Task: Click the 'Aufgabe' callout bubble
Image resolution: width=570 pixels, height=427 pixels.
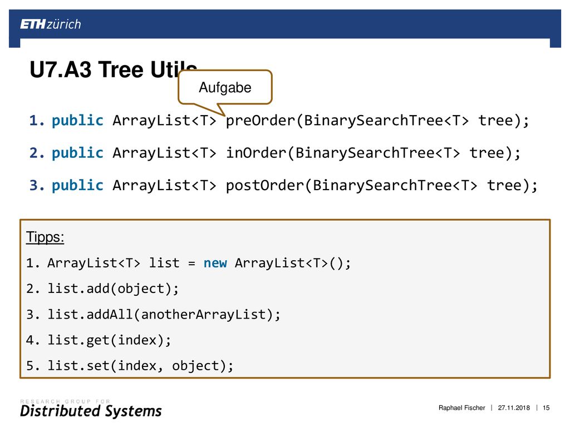Action: coord(225,87)
